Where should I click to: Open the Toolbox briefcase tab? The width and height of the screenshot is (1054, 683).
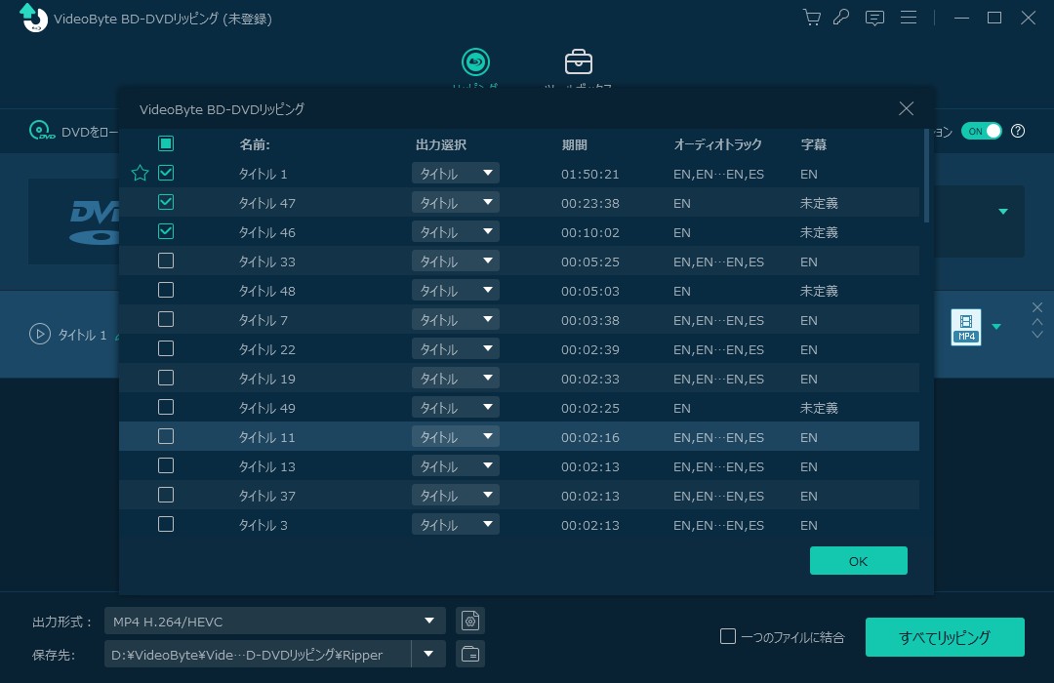(578, 61)
